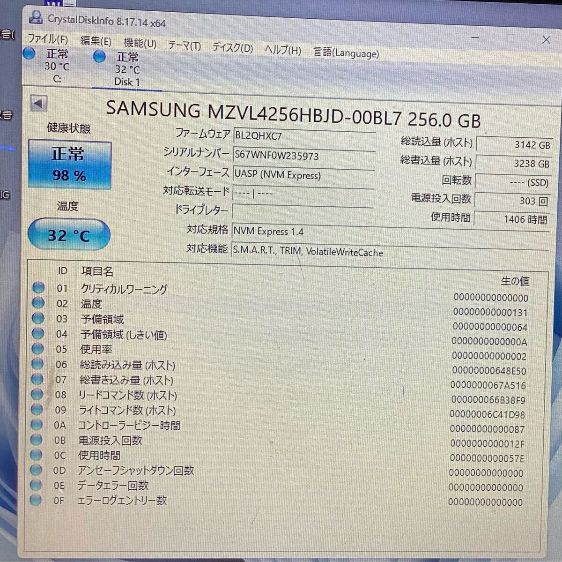Open the 編集(E) menu
Screen dimensions: 562x562
[96, 41]
